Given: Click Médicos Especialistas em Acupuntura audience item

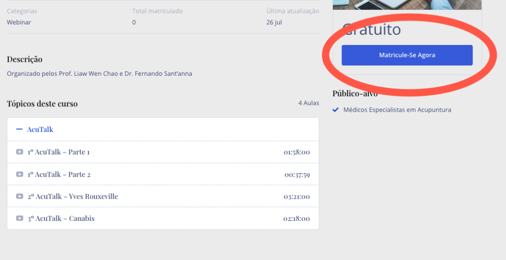Looking at the screenshot, I should [x=397, y=110].
